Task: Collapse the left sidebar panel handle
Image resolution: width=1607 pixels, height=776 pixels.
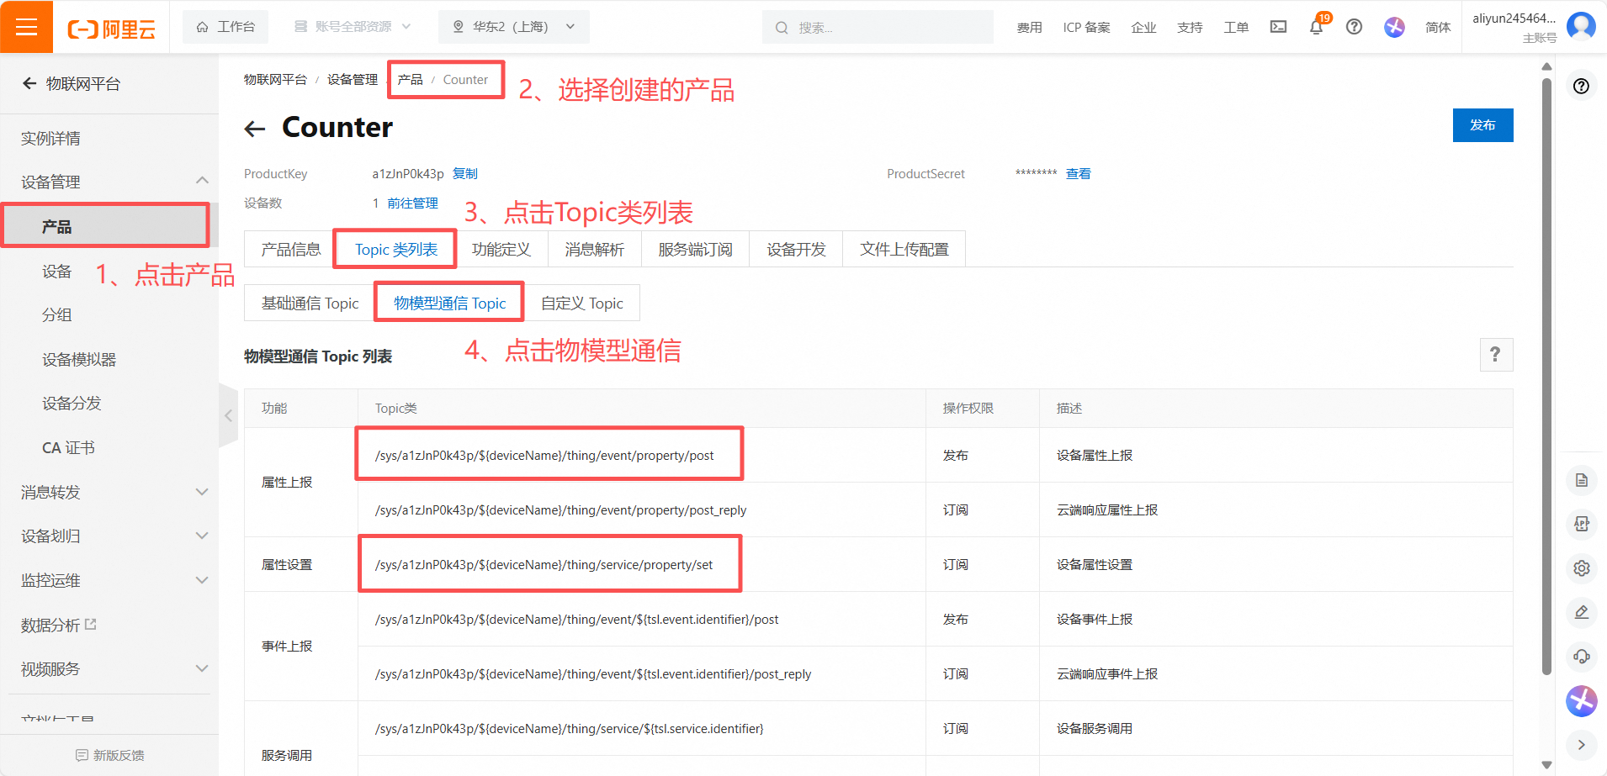Action: 228,416
